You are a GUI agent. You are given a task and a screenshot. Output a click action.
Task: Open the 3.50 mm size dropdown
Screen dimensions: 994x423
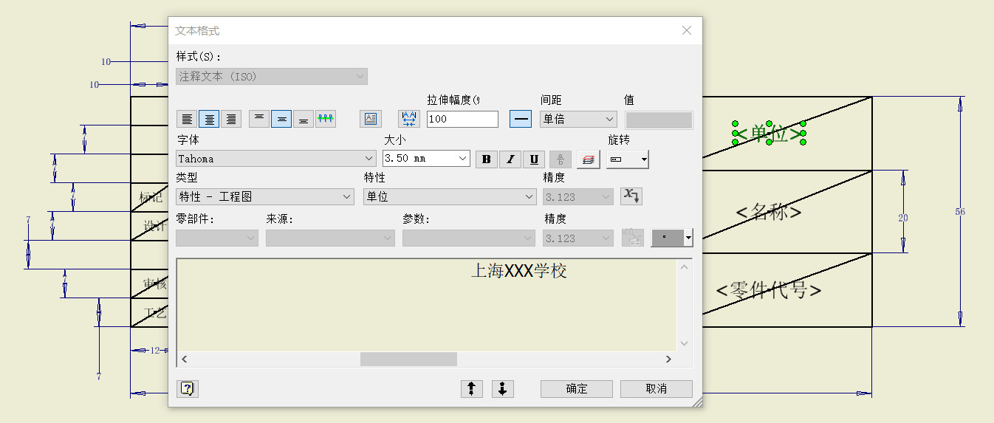(x=426, y=158)
